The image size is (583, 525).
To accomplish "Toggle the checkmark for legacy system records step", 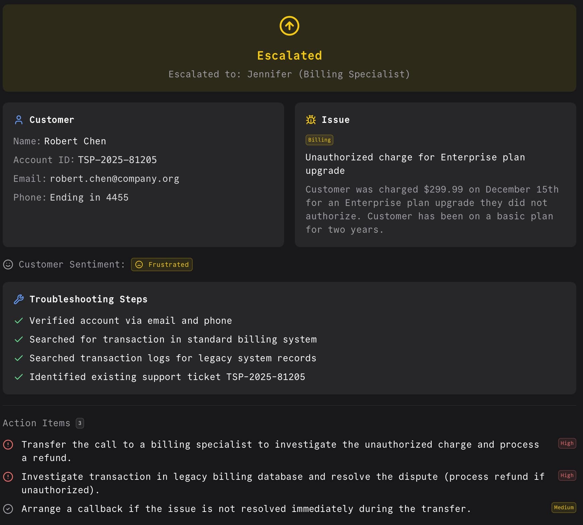I will (x=19, y=358).
